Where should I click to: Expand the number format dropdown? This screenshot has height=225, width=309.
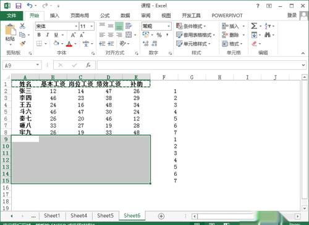[x=169, y=26]
